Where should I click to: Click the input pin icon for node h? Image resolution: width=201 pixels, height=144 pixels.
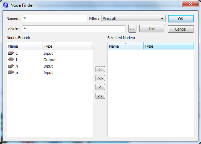11,66
